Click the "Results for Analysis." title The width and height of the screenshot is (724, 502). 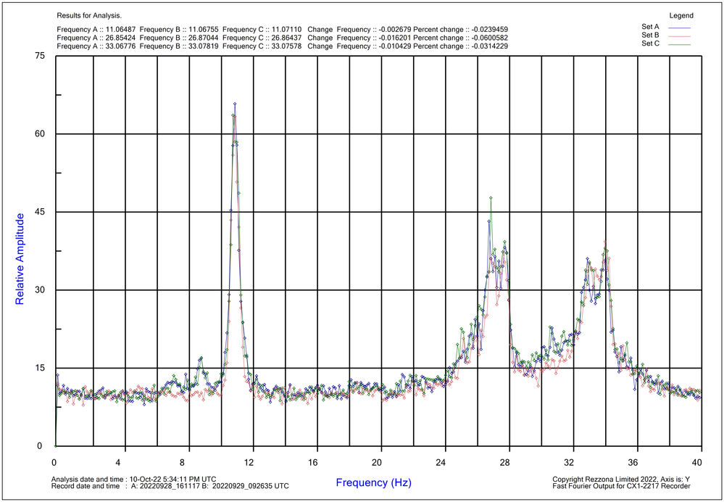[89, 16]
